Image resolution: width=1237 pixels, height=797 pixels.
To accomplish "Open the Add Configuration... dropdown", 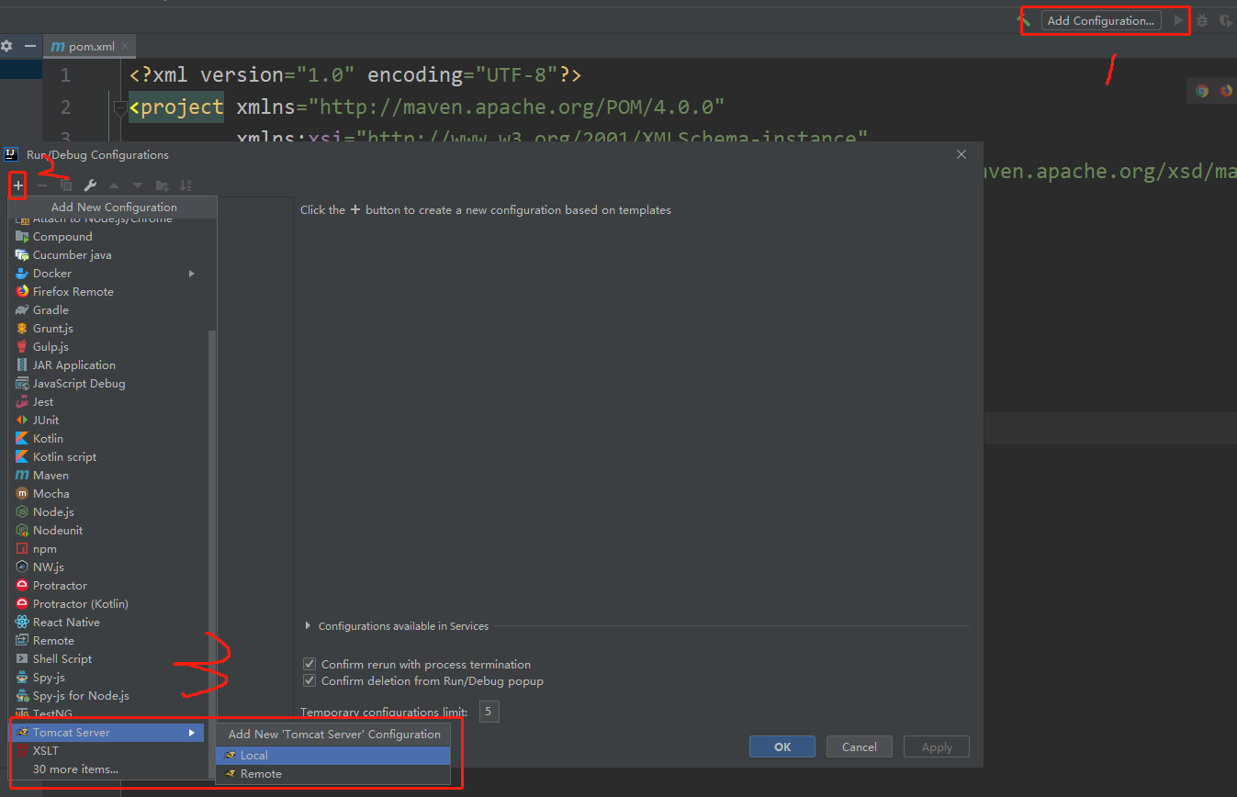I will (x=1100, y=20).
